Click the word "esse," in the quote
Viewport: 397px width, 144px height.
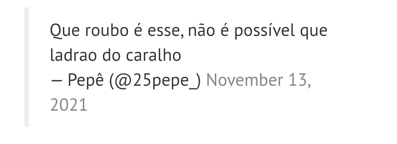point(165,31)
